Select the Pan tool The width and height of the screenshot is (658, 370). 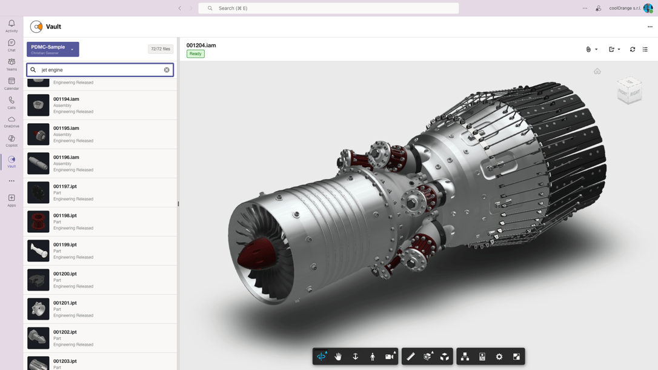[338, 357]
